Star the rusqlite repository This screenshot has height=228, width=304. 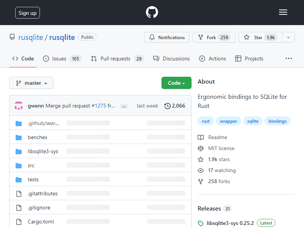point(260,37)
